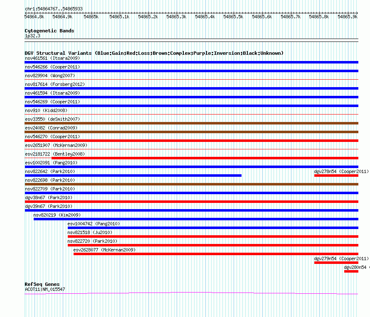
Task: Select the red bar under esv2628077
Action: (x=216, y=254)
